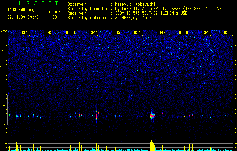237x151 pixels.
Task: Click the 1.0 kHz axis label
Action: click(3, 68)
